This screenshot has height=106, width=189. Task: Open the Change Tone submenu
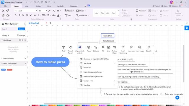click(x=97, y=81)
